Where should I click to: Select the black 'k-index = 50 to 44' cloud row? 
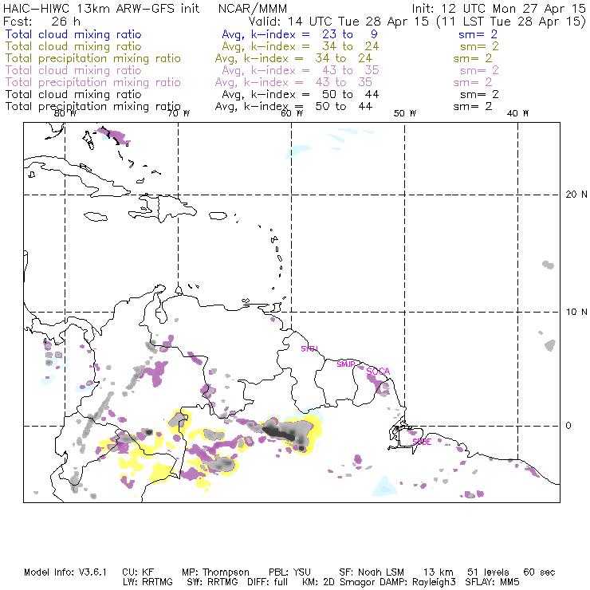(315, 94)
